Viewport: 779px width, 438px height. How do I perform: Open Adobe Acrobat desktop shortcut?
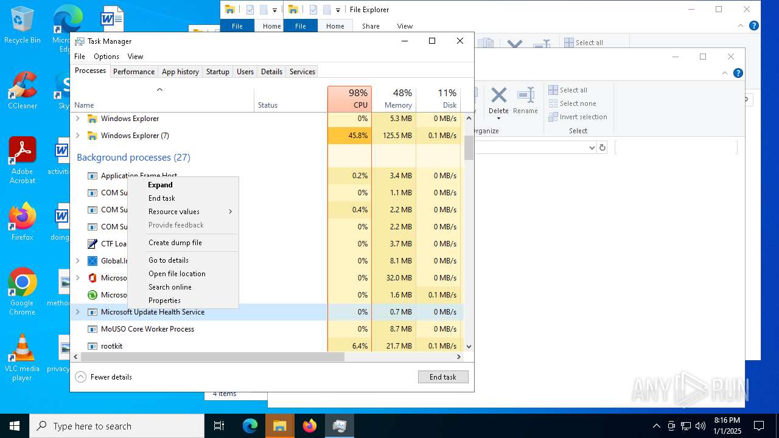tap(23, 160)
